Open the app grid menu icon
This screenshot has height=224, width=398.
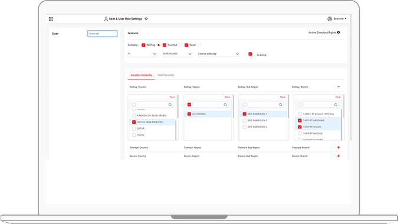pos(51,19)
